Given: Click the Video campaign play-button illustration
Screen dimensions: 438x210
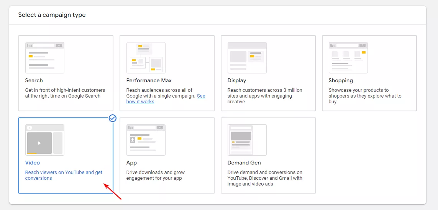Looking at the screenshot, I should 39,143.
